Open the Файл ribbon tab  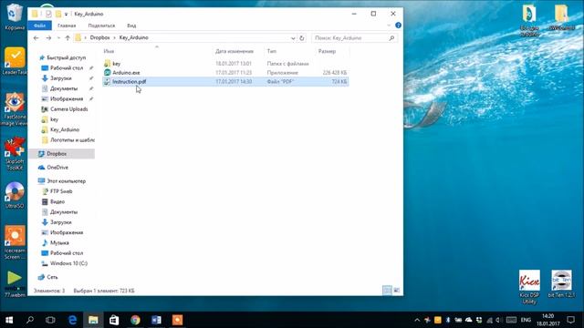pos(39,26)
